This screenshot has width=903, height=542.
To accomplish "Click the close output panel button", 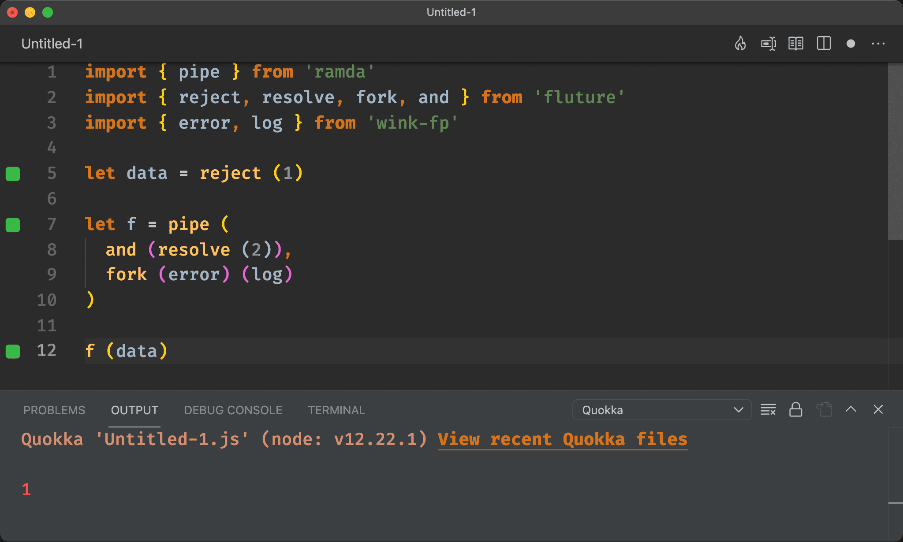I will (x=878, y=411).
